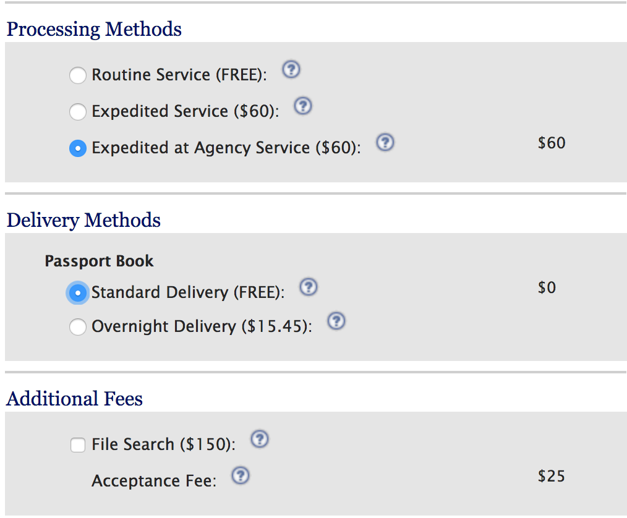Click the "Routine Service (FREE)" label text
Viewport: 627px width, 518px height.
(179, 75)
